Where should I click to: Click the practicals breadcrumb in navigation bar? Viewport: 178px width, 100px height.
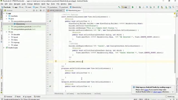pos(64,7)
